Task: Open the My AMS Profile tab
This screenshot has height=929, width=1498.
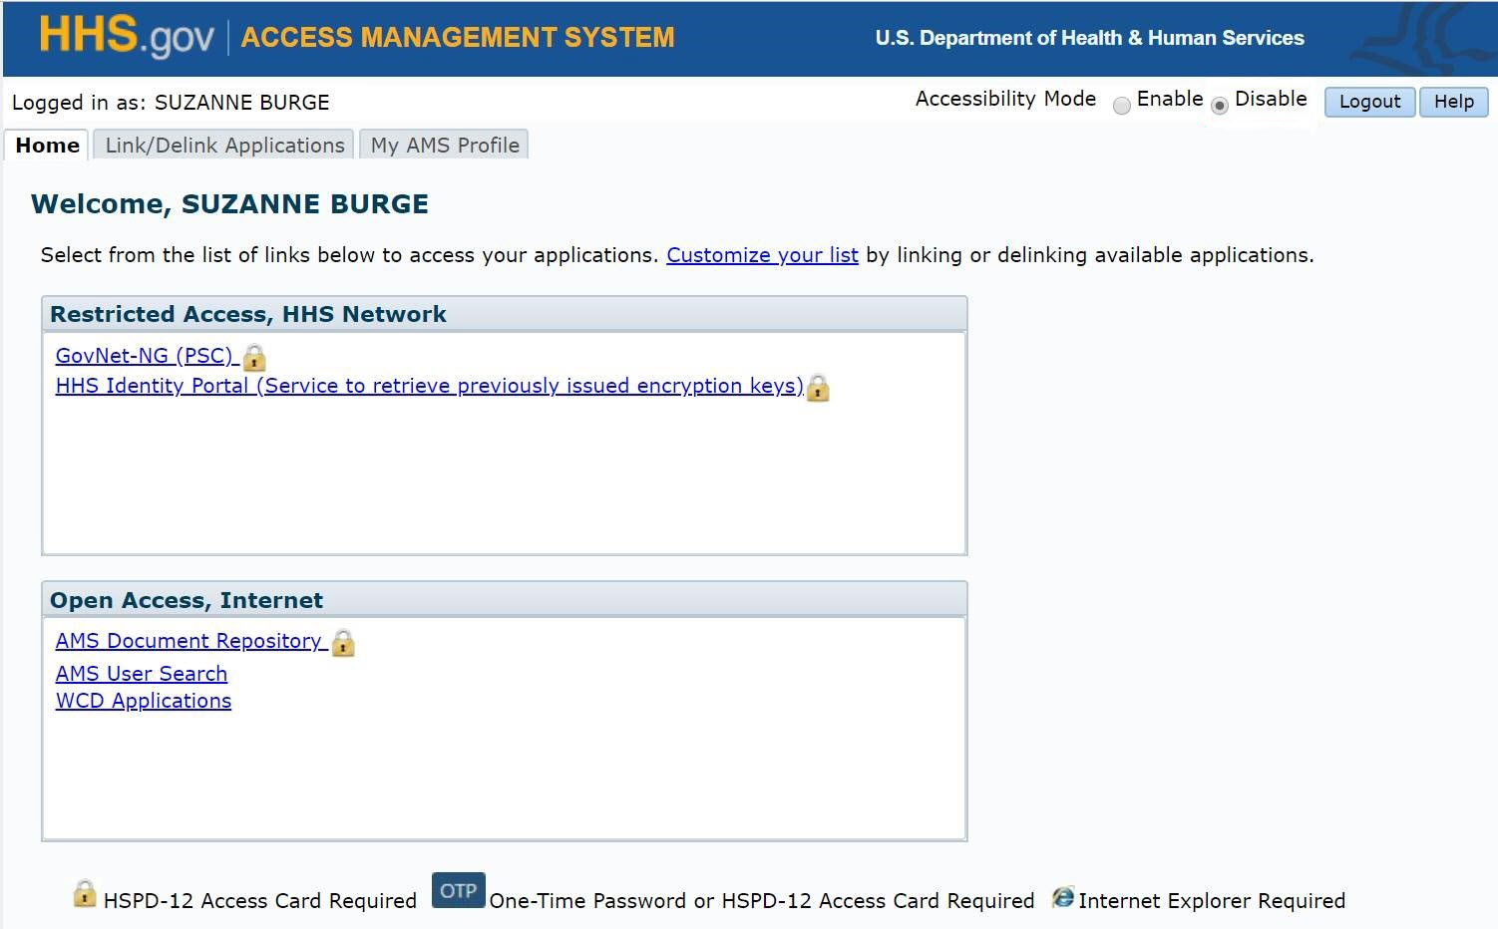Action: (443, 146)
